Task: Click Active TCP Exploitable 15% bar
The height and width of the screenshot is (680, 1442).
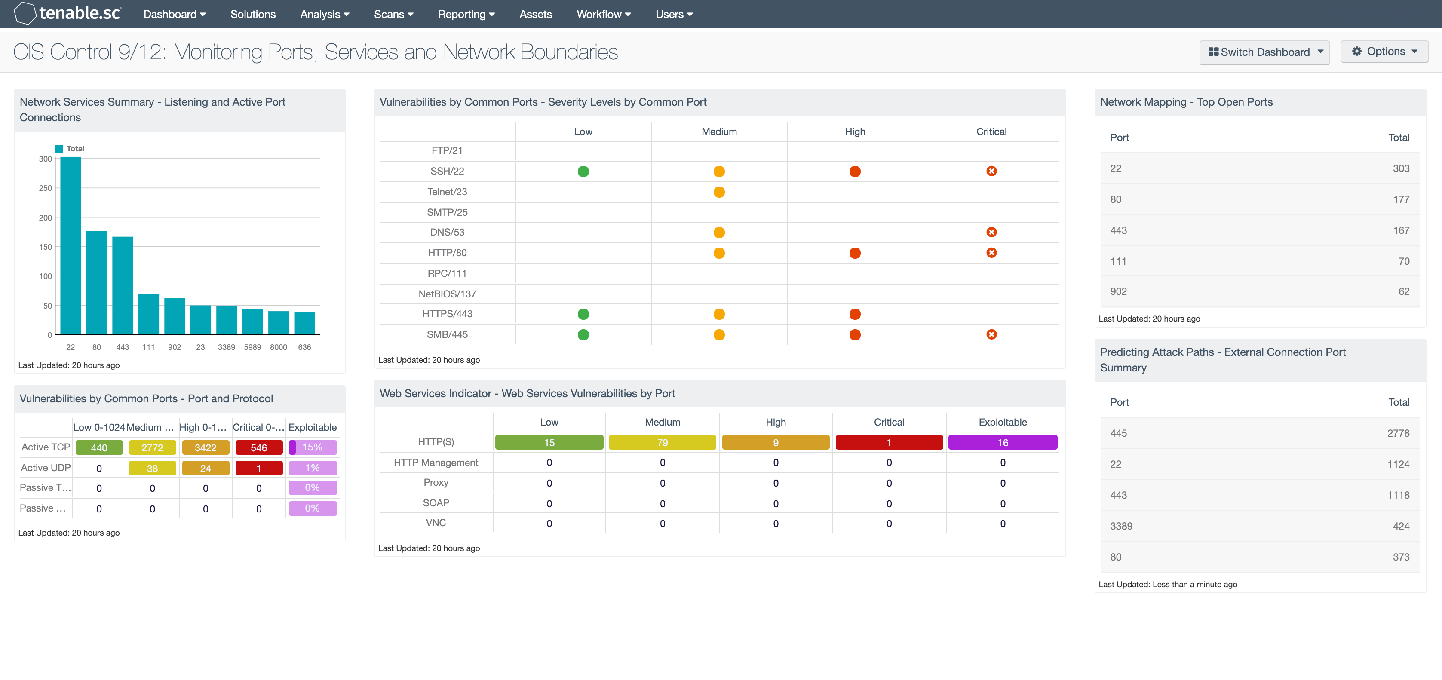Action: coord(313,448)
